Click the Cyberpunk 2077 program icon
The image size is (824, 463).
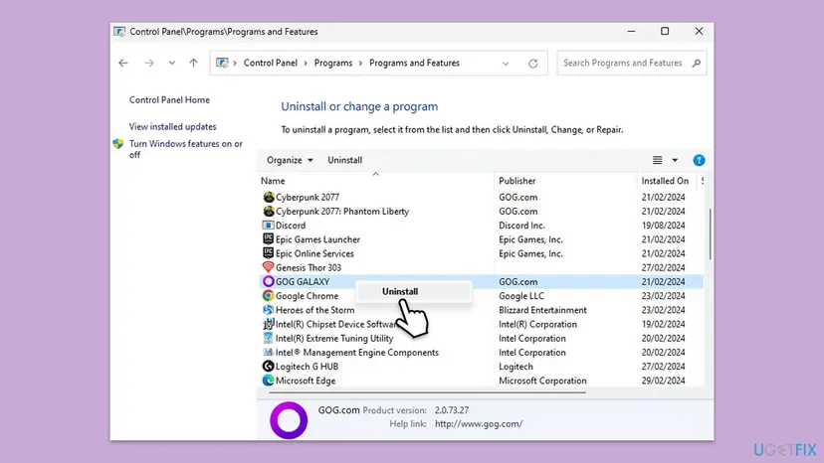(x=268, y=197)
